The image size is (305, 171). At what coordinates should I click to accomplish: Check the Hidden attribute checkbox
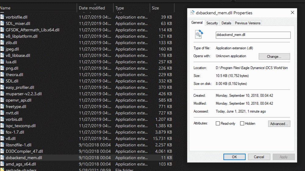[242, 123]
